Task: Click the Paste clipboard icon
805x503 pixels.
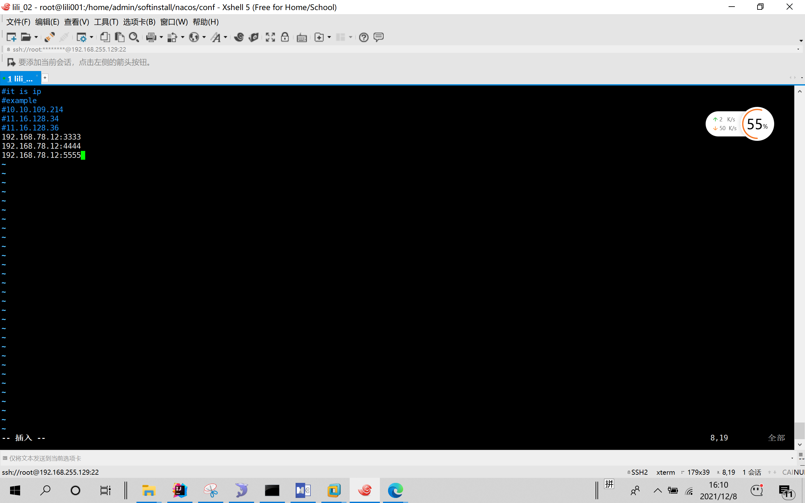Action: click(119, 37)
